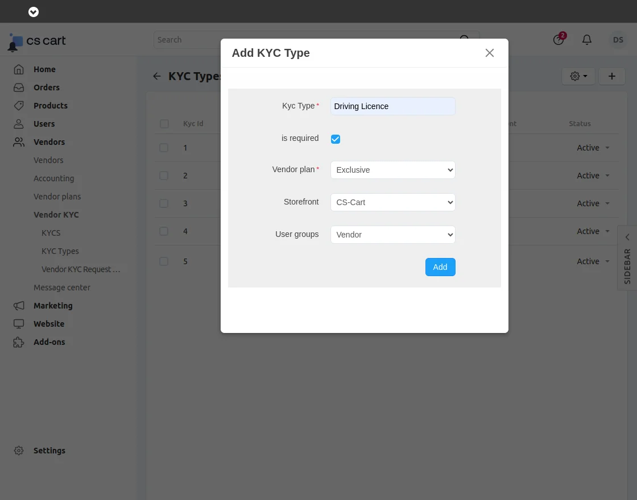The image size is (637, 500).
Task: Open the User groups dropdown
Action: tap(392, 234)
